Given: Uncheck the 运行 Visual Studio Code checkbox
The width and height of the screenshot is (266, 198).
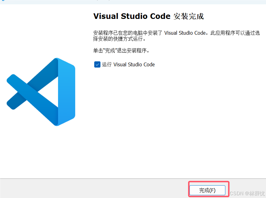Looking at the screenshot, I should pos(97,64).
